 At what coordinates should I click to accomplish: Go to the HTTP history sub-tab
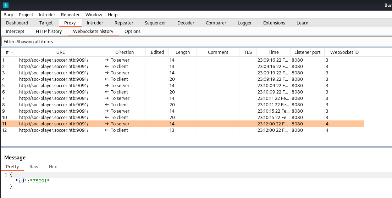tap(49, 32)
